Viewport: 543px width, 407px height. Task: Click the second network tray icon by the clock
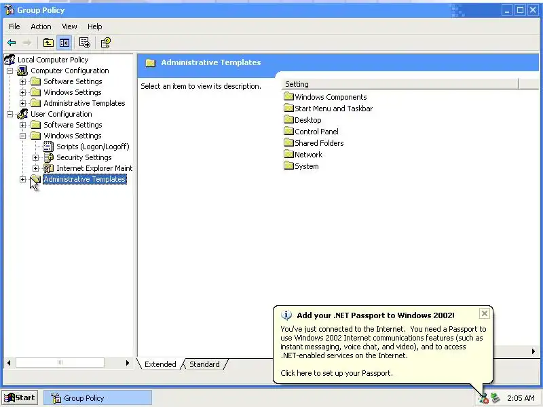pyautogui.click(x=495, y=398)
